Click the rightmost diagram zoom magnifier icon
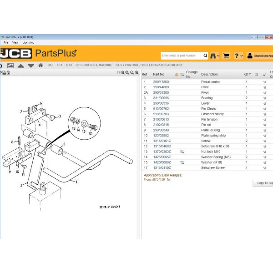Screen dimensions: 273x273 [137, 72]
